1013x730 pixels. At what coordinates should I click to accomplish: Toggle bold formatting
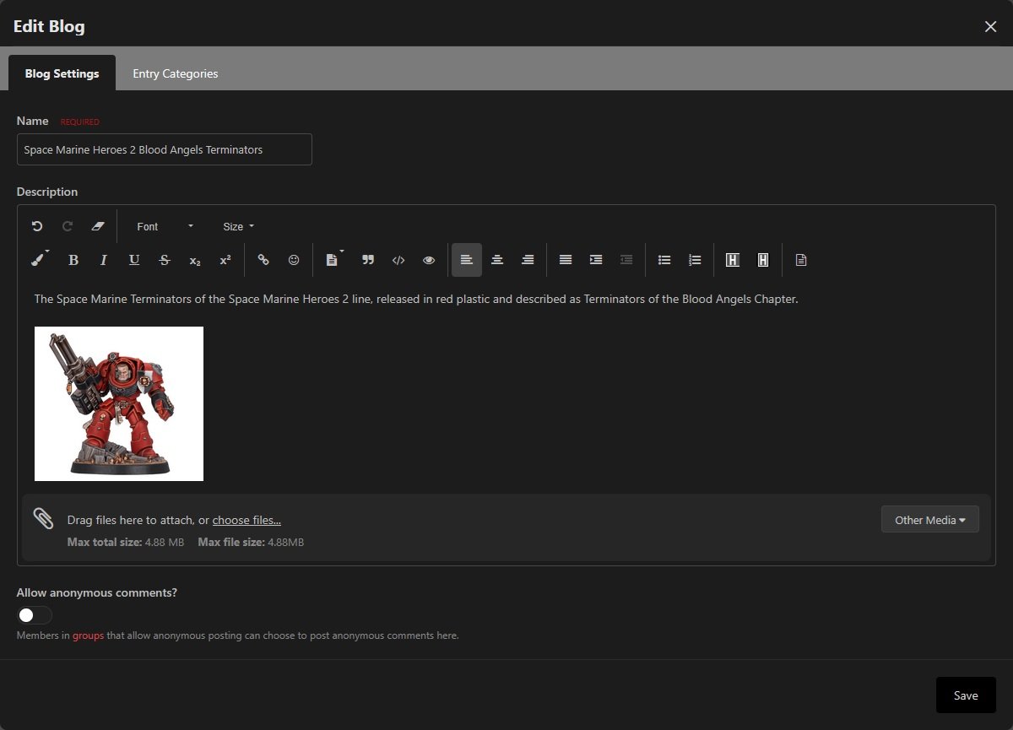tap(73, 260)
